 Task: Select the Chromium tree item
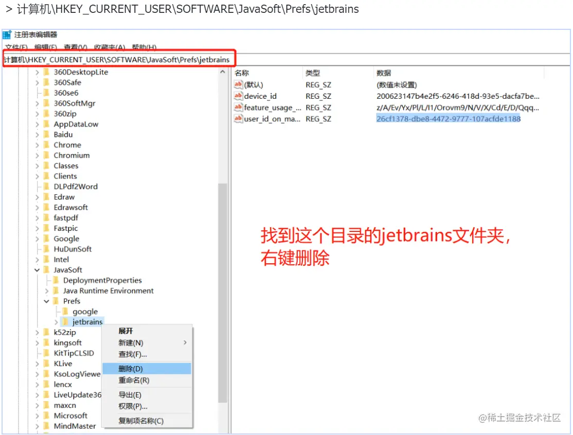click(x=71, y=155)
